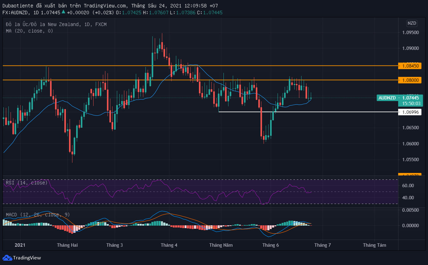Click the 1.06996 white price label
428x265 pixels.
point(410,112)
